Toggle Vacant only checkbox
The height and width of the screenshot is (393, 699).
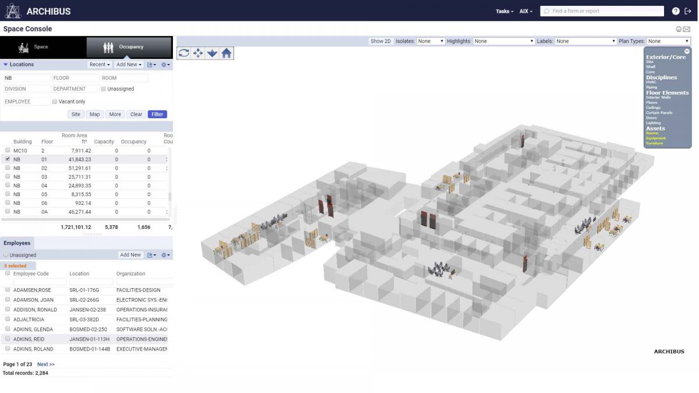point(55,101)
